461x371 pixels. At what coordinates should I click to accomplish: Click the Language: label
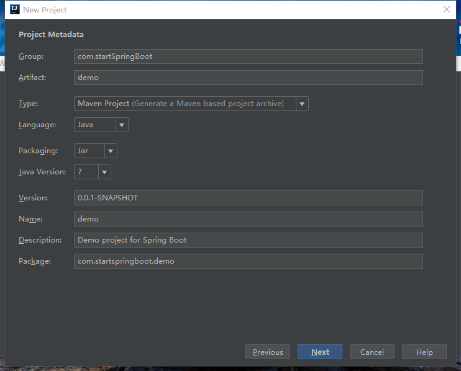tap(37, 125)
